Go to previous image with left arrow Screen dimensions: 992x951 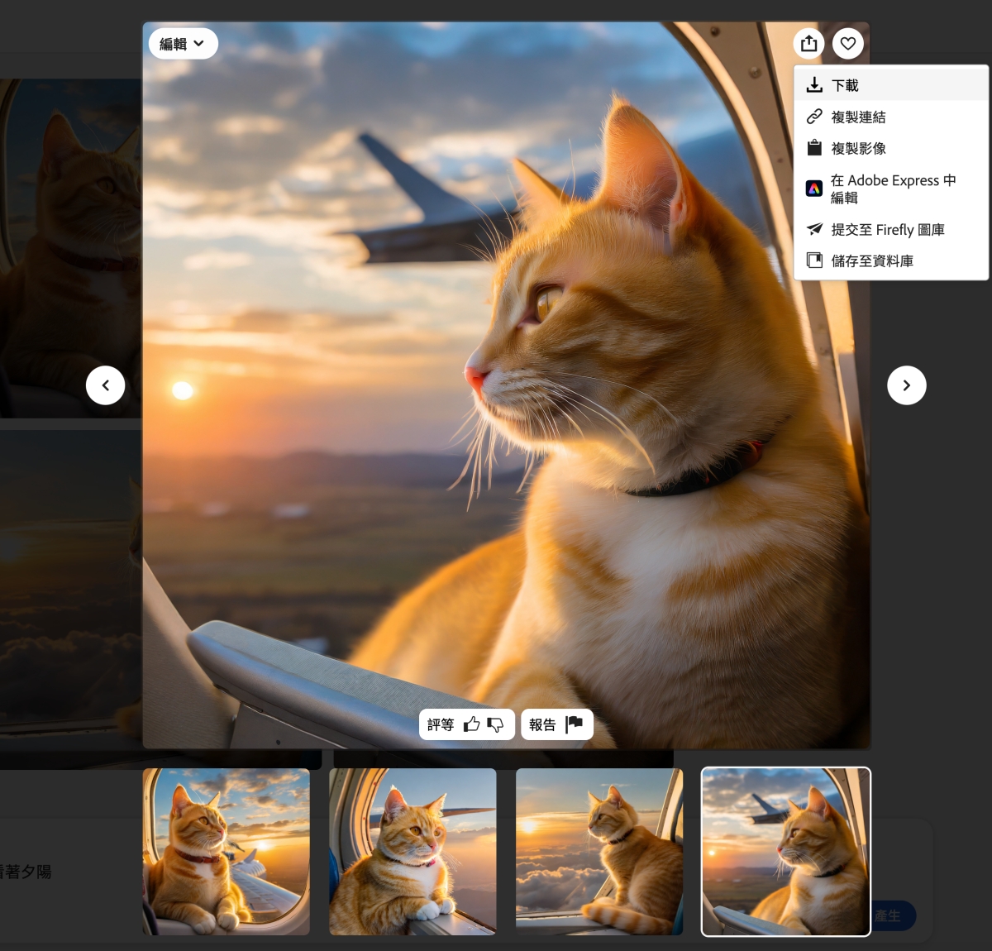tap(106, 385)
